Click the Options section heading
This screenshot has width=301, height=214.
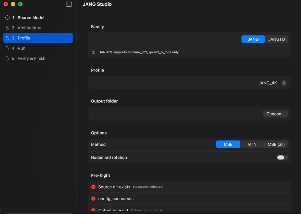pyautogui.click(x=99, y=133)
